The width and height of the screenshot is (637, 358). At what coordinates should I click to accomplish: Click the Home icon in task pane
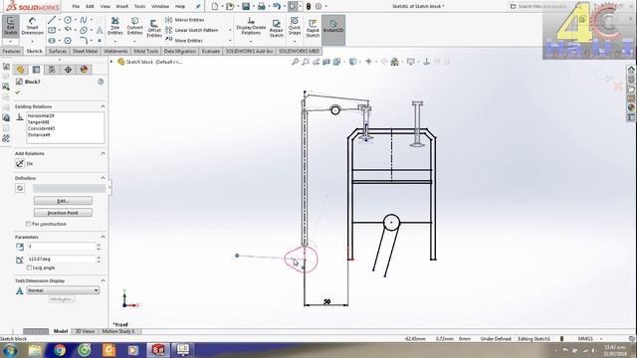(x=631, y=70)
